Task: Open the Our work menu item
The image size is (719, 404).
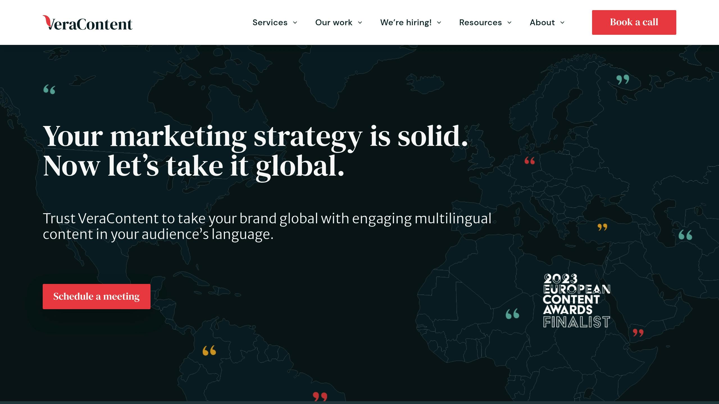Action: 333,22
